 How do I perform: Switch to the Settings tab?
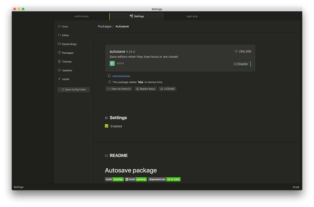(x=137, y=16)
